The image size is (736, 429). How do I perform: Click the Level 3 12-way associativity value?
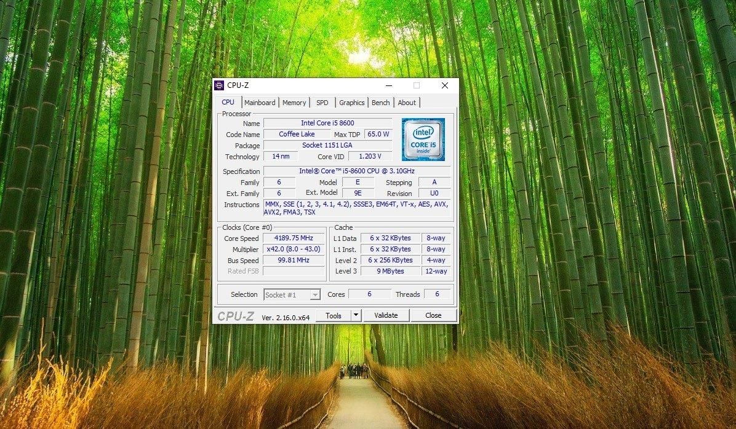(x=436, y=271)
